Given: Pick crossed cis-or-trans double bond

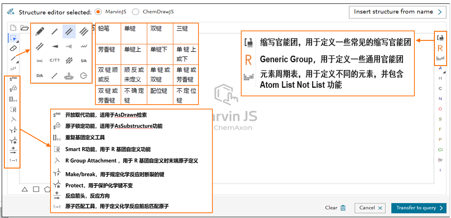Looking at the screenshot, I should [40, 60].
